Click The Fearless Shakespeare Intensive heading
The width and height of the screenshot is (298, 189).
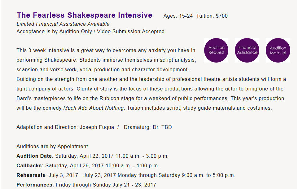pos(85,15)
